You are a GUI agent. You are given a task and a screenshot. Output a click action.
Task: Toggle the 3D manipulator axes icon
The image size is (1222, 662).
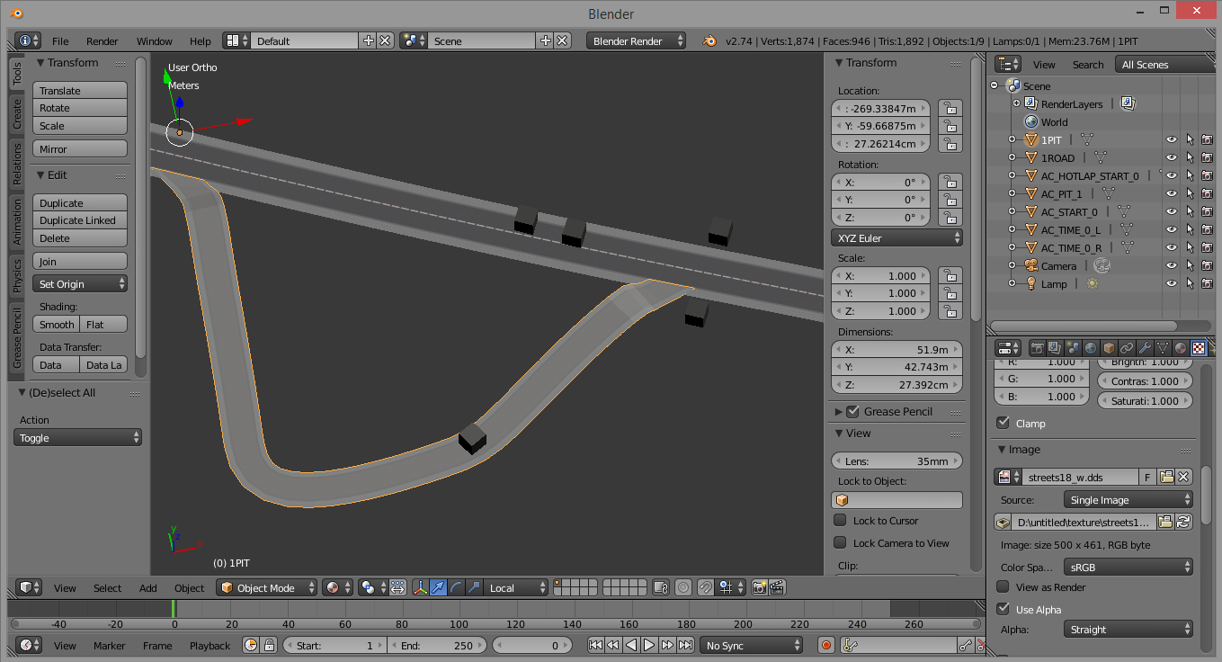click(420, 587)
